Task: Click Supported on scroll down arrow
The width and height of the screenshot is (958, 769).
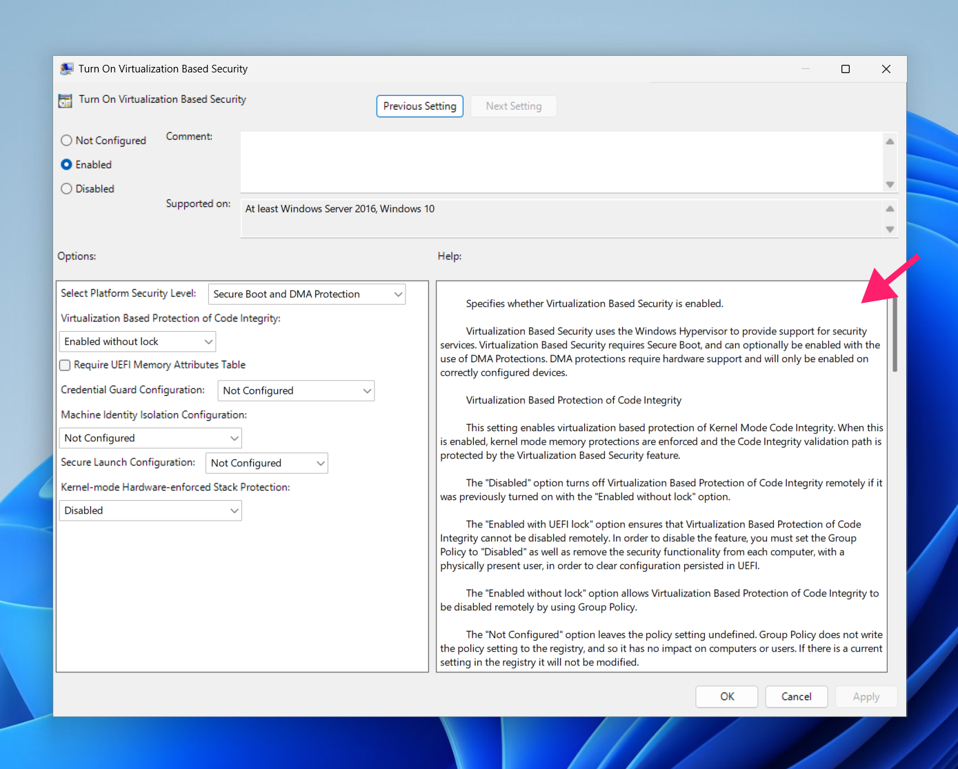Action: (x=890, y=229)
